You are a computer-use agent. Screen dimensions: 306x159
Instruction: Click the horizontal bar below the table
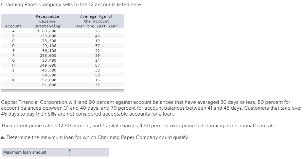tap(62, 90)
